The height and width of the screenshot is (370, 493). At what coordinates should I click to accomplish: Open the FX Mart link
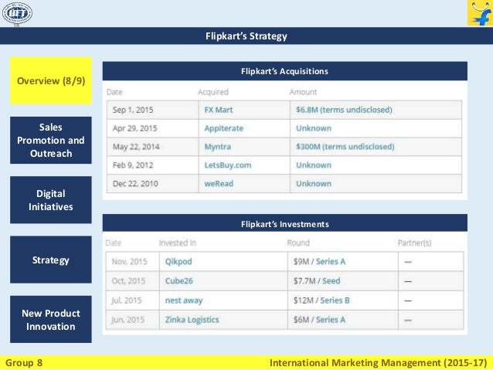[219, 110]
